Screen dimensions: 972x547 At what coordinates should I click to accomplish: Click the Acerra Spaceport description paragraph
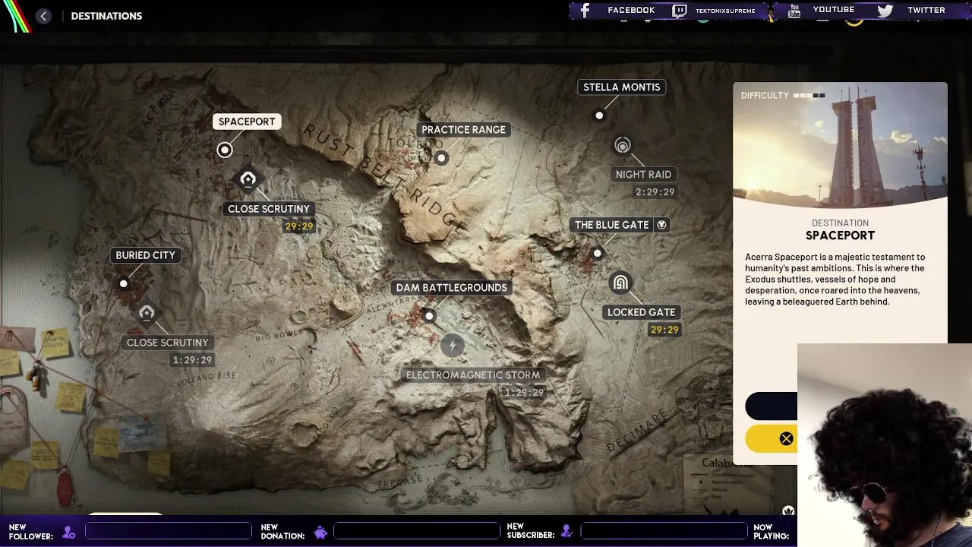coord(835,279)
